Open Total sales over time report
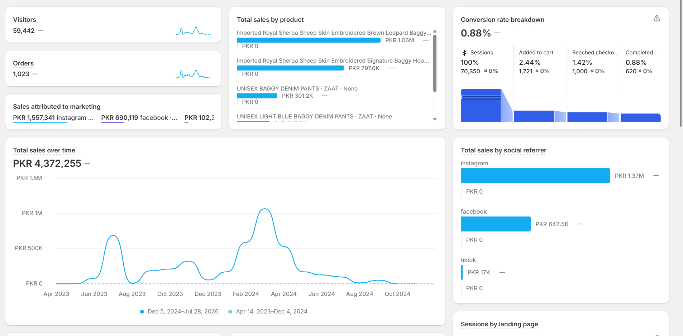The height and width of the screenshot is (336, 683). (44, 150)
